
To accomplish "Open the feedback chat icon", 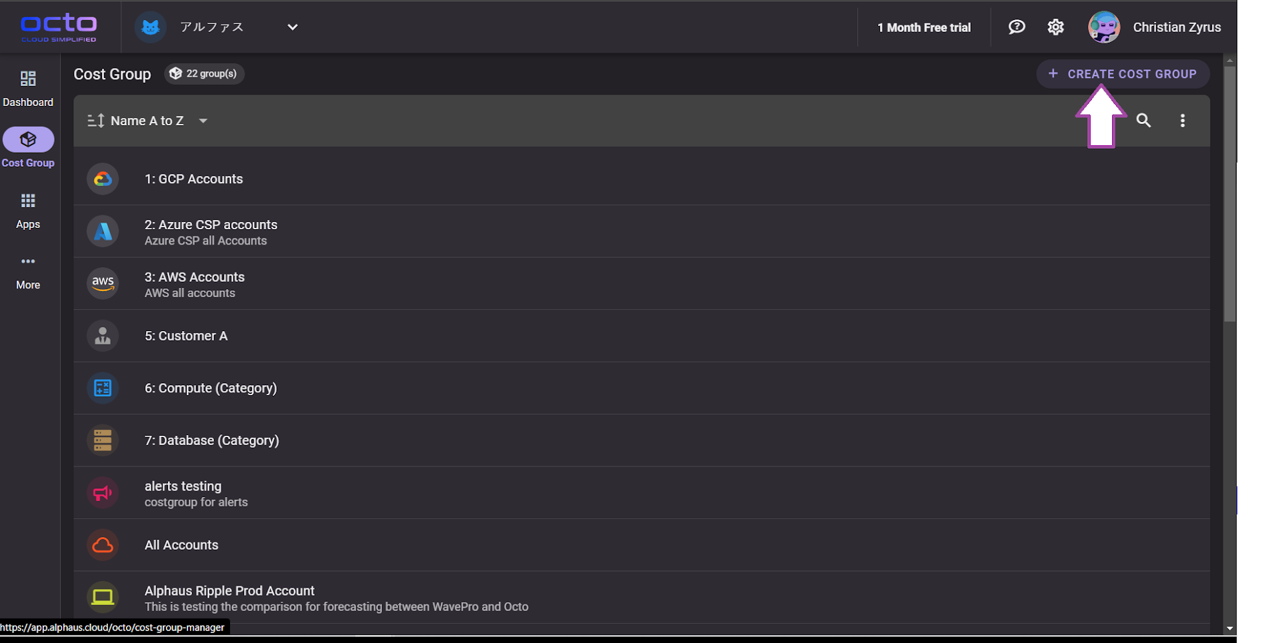I will pyautogui.click(x=1017, y=27).
